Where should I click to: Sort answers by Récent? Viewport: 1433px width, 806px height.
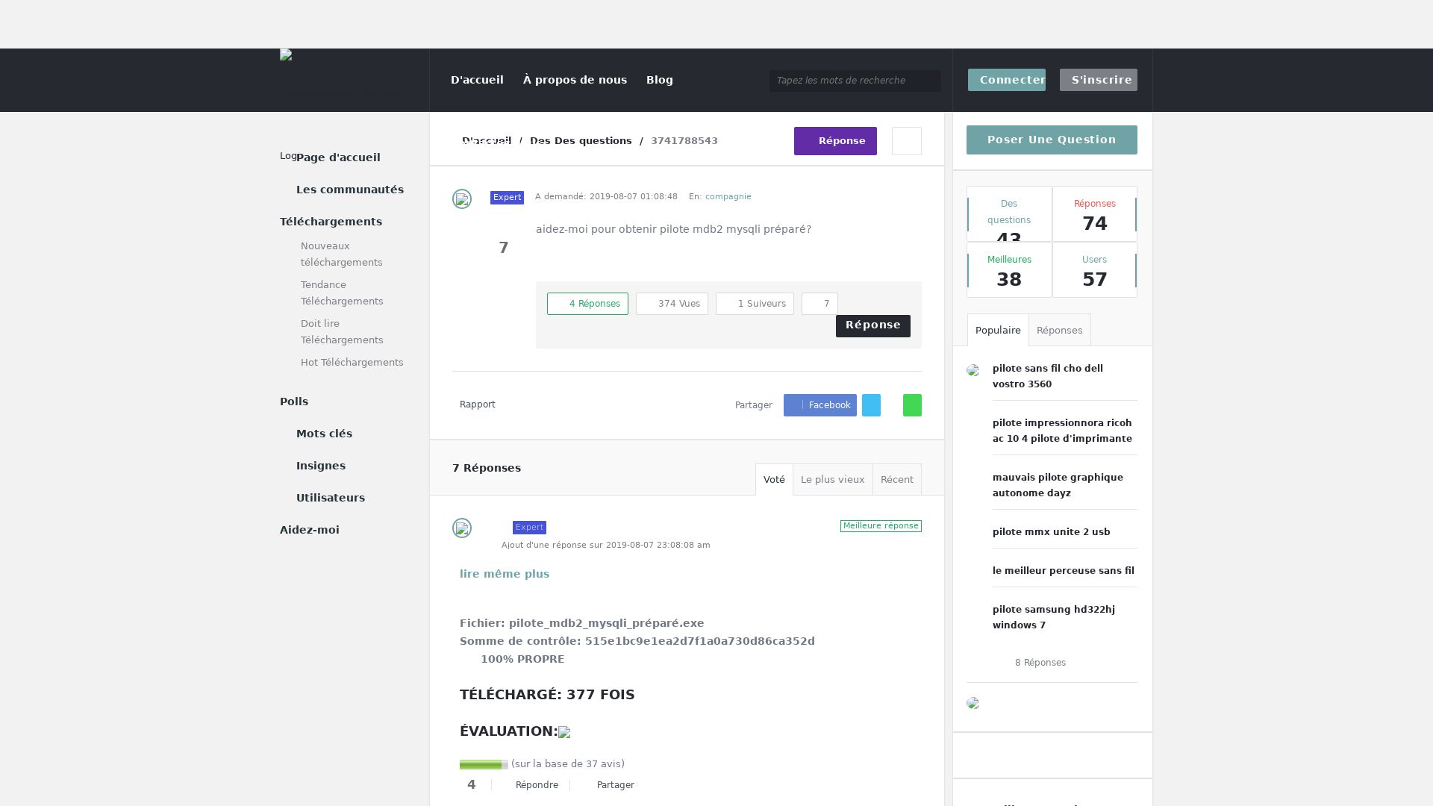point(896,480)
